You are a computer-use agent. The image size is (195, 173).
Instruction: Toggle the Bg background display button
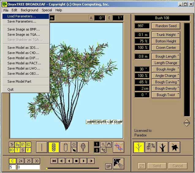[x=17, y=144]
